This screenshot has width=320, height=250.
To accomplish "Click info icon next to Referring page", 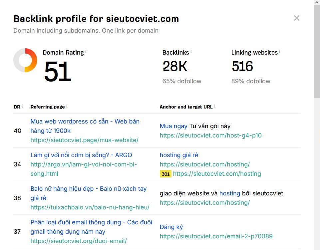I will (x=67, y=106).
